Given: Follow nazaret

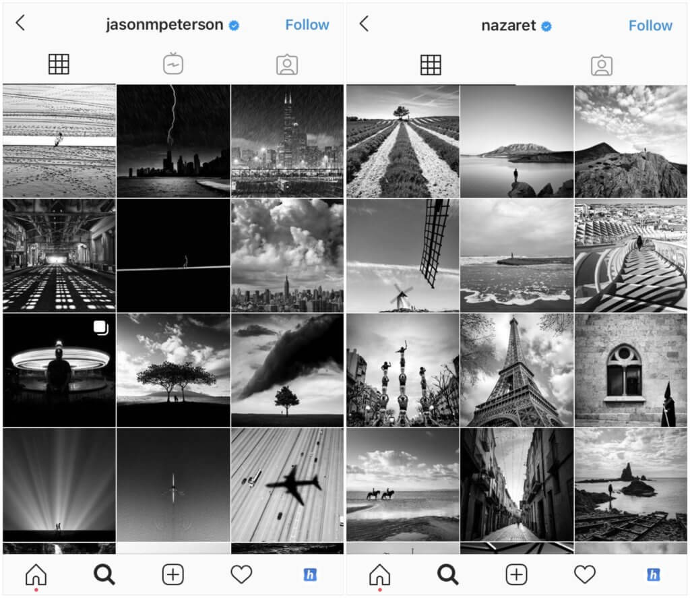Looking at the screenshot, I should [x=650, y=25].
